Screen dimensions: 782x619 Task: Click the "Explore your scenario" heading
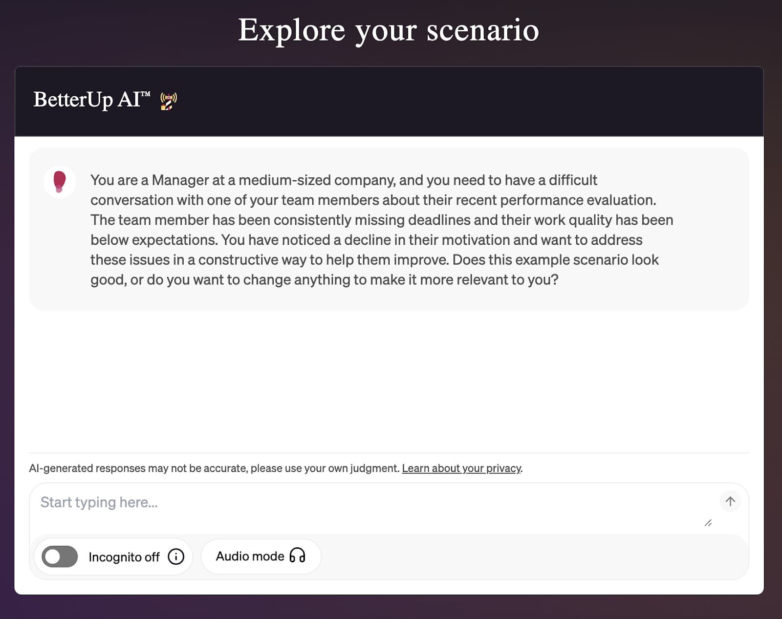pos(389,30)
